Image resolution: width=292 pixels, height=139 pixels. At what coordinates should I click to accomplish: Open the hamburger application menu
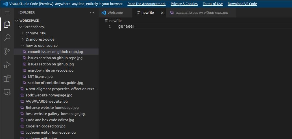point(7,13)
